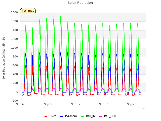Click the magenta PAR_OUT legend swatch
The width and height of the screenshot is (161, 121).
pyautogui.click(x=101, y=116)
